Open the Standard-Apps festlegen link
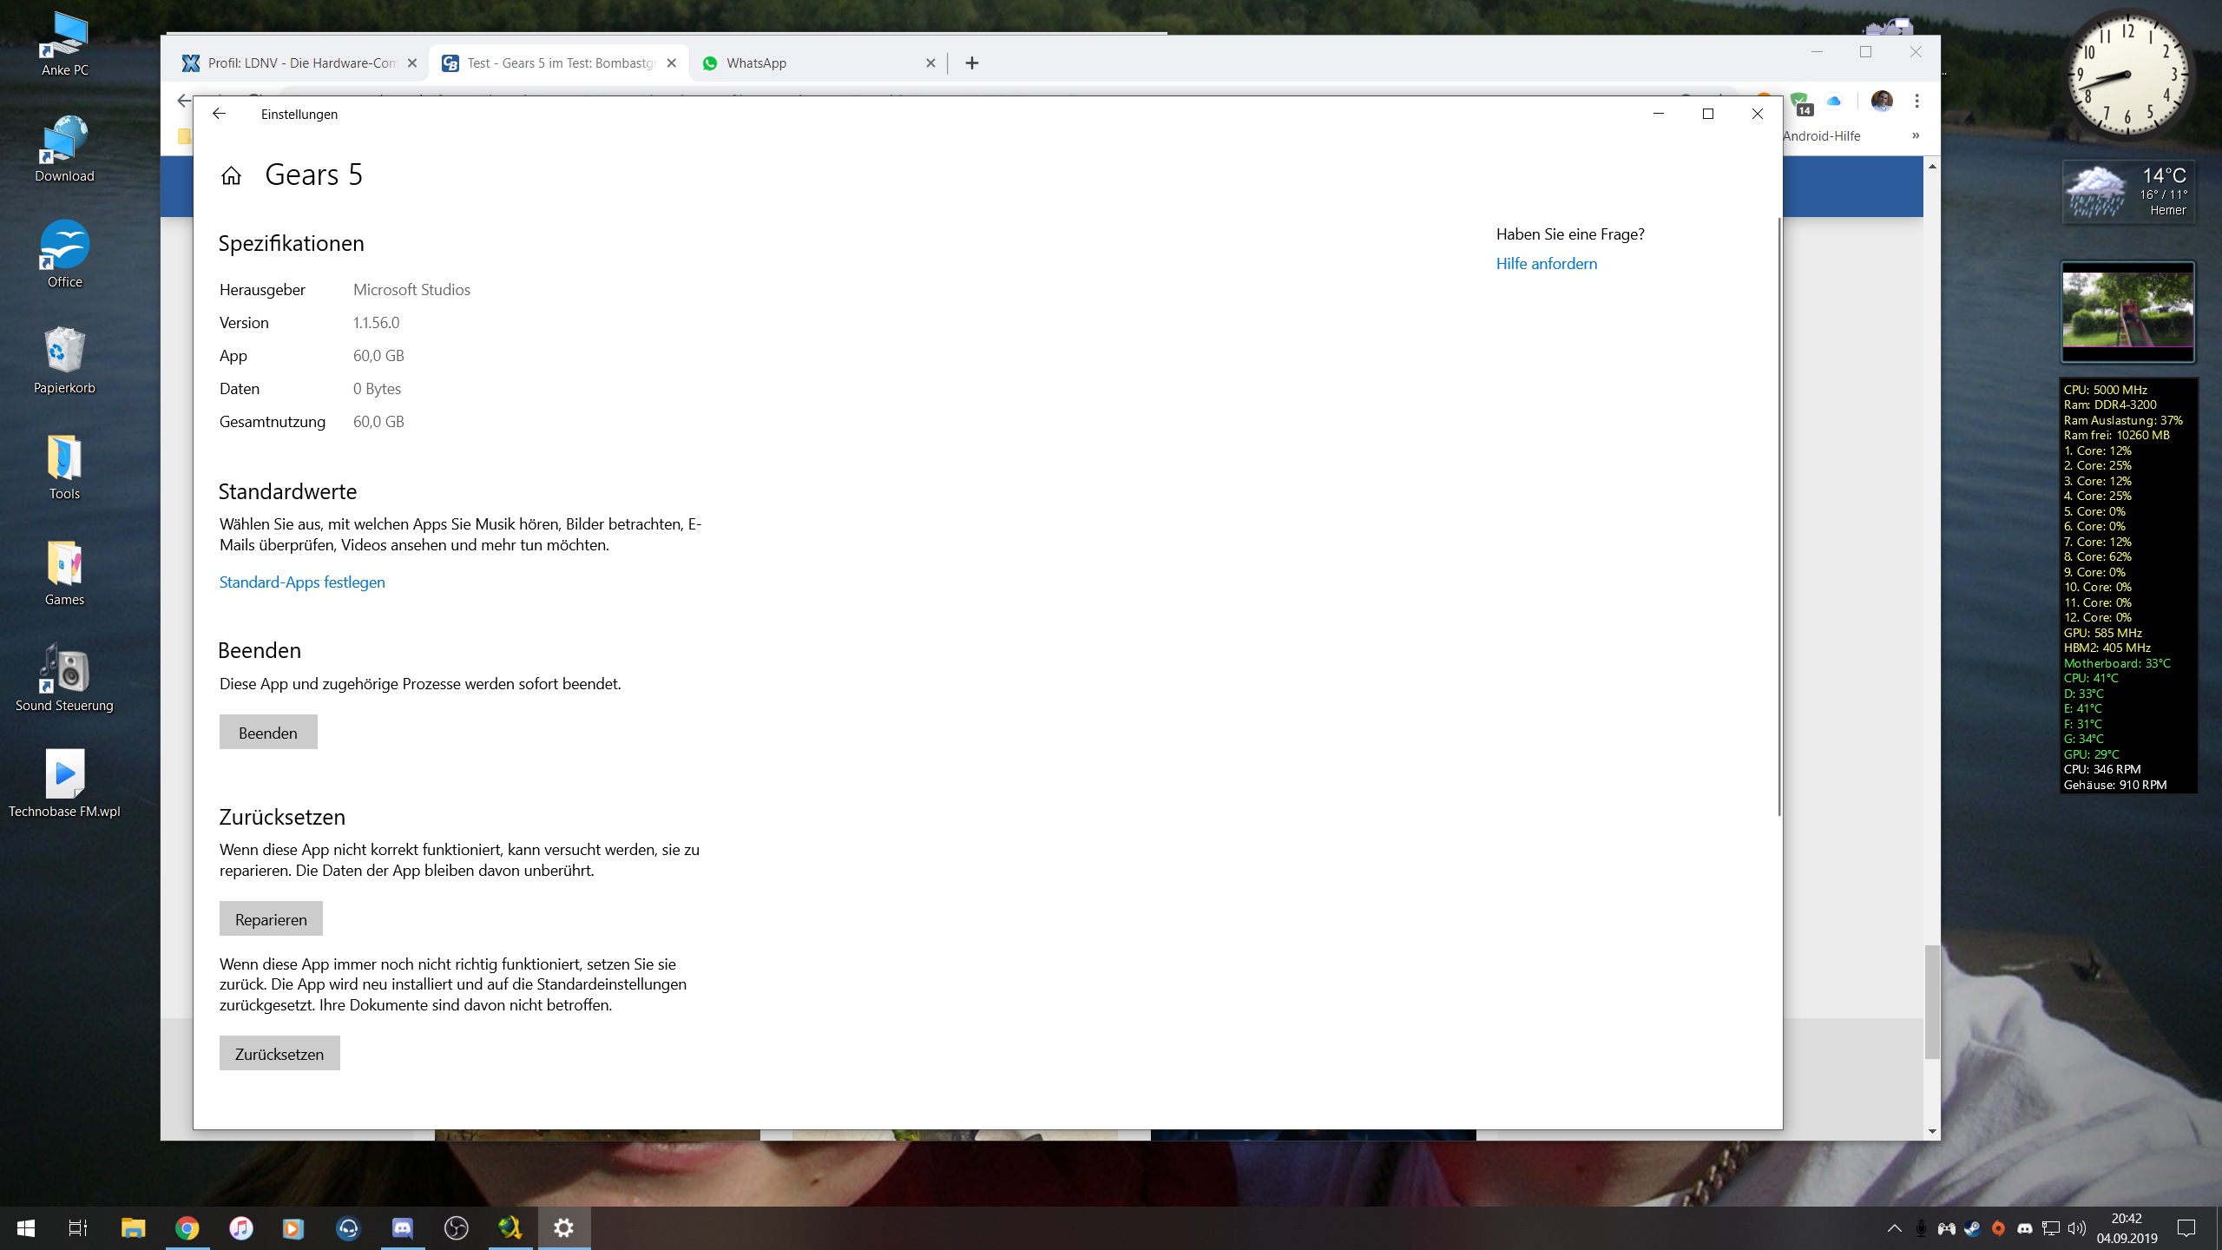The width and height of the screenshot is (2222, 1250). (302, 582)
